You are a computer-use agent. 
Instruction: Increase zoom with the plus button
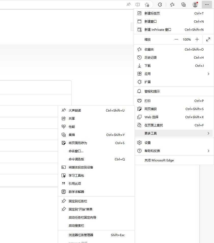(197, 39)
